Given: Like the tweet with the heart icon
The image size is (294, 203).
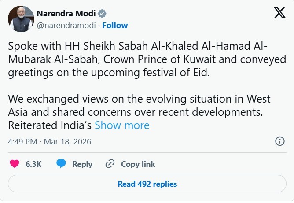Looking at the screenshot, I should 15,164.
